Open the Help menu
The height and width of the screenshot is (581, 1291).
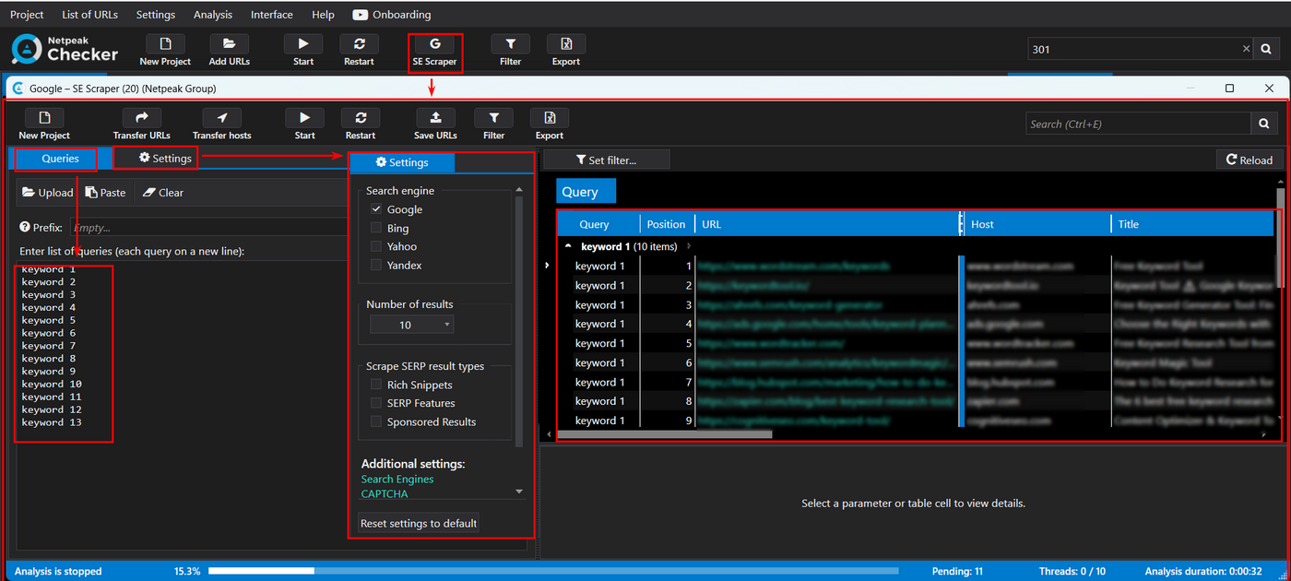(323, 15)
